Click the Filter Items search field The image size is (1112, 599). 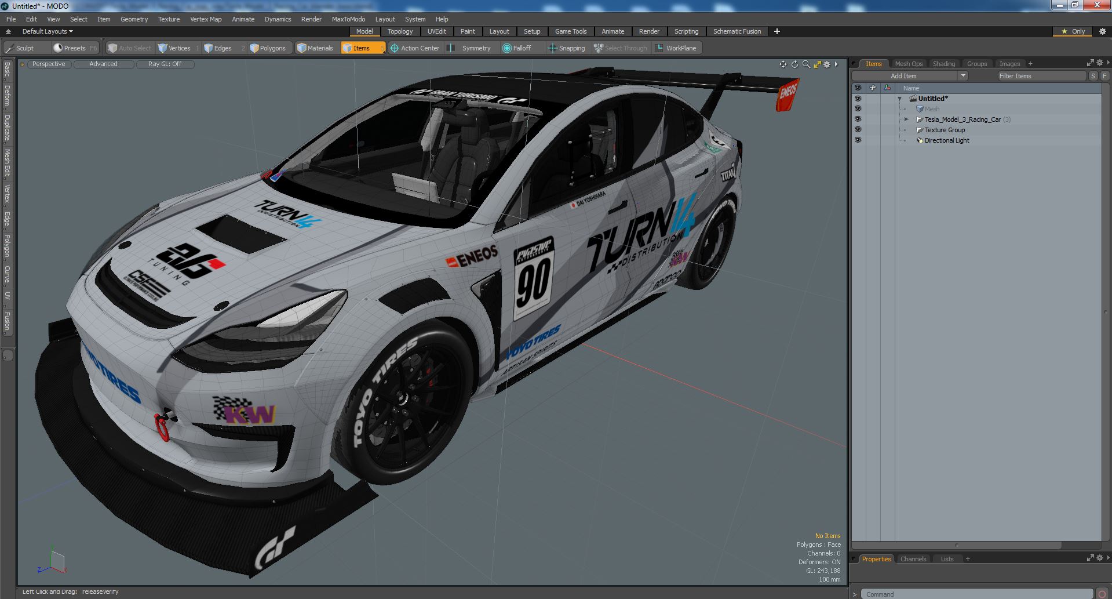(1041, 76)
